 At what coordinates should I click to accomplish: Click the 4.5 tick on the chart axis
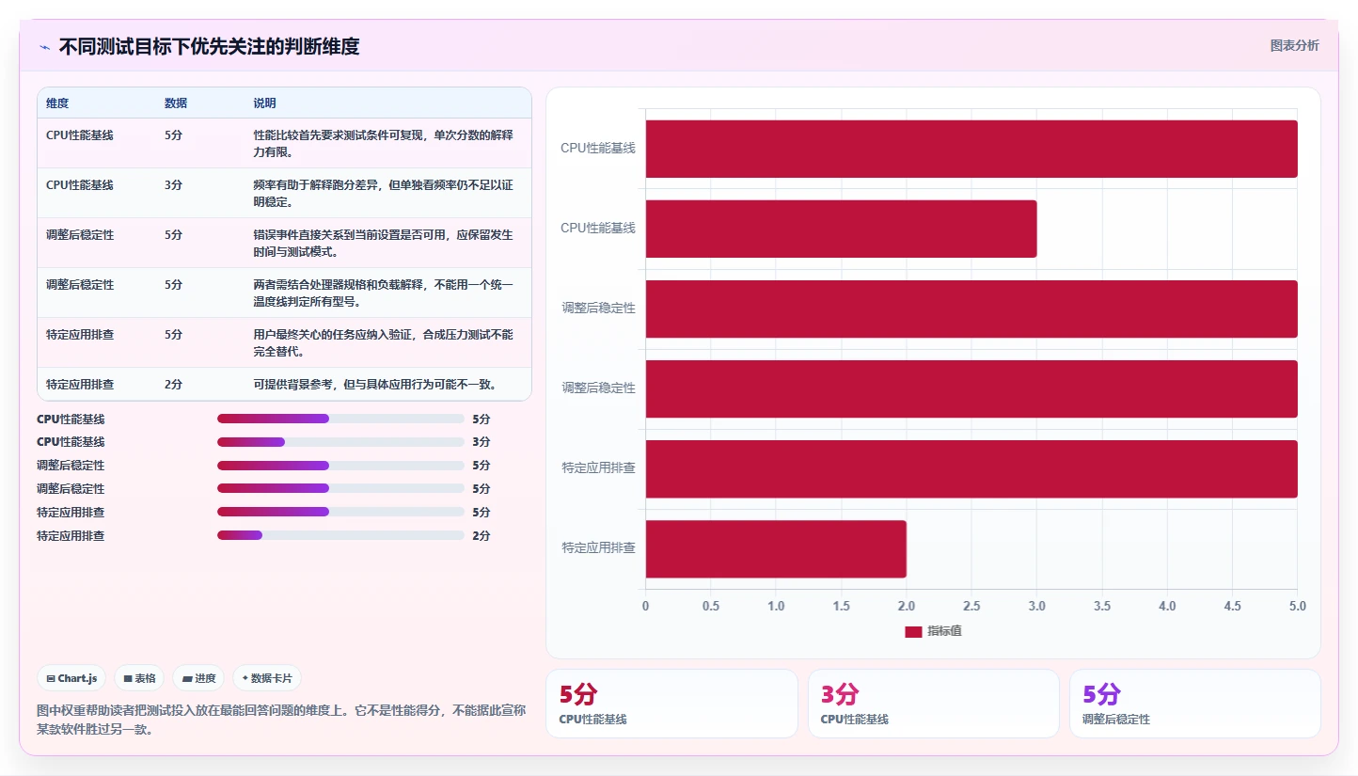[x=1233, y=607]
